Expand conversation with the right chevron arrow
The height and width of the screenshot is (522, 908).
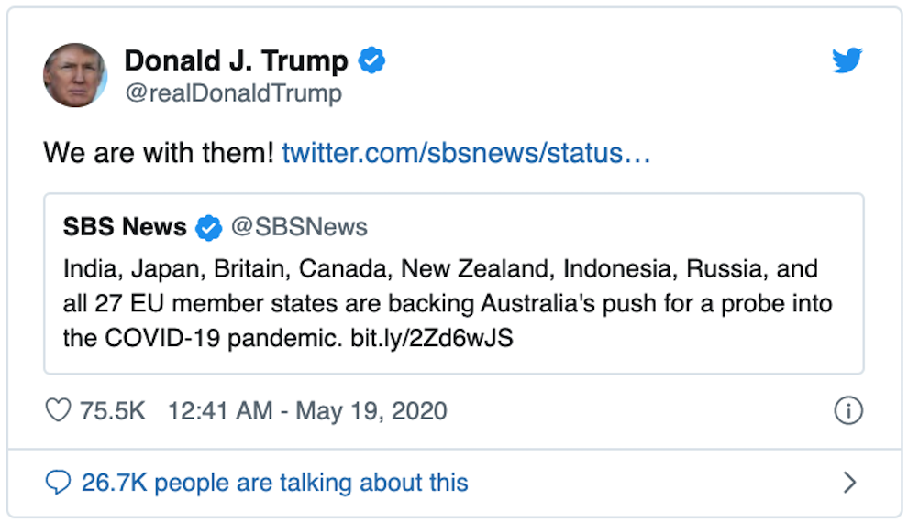point(849,483)
